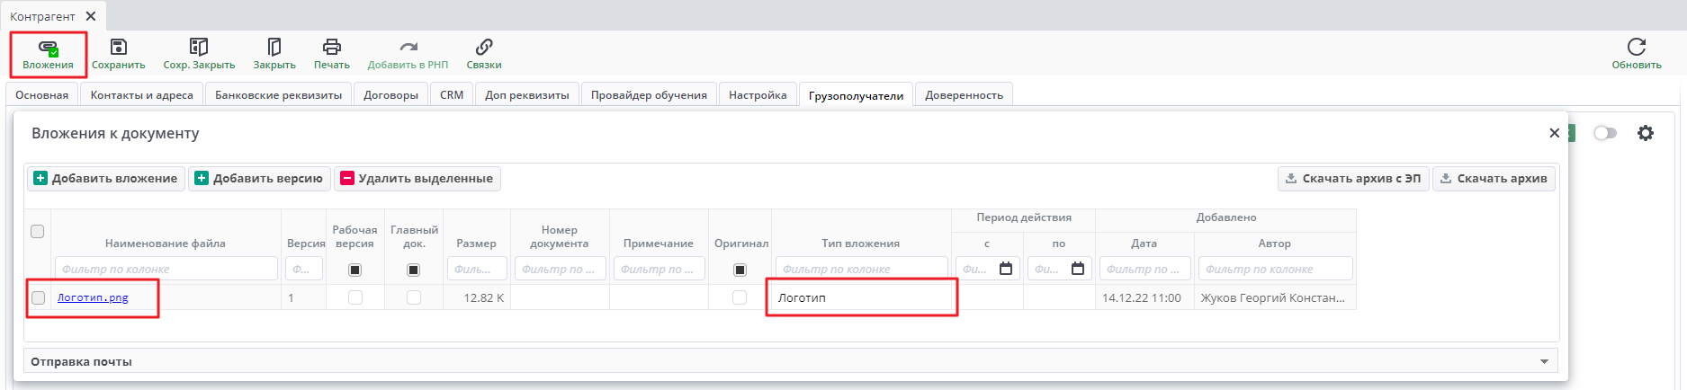
Task: Tick the Главный док. checkbox for Логотип.png
Action: [414, 297]
